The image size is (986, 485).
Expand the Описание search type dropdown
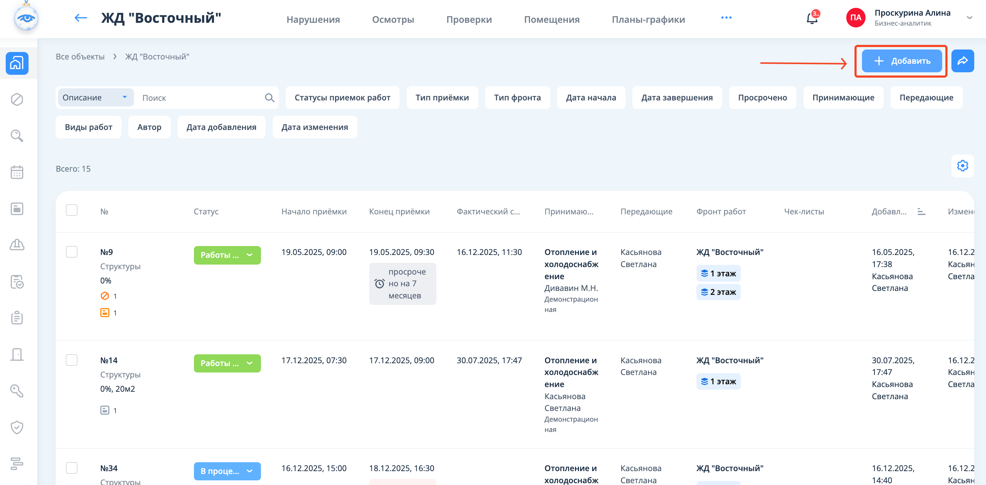tap(95, 98)
